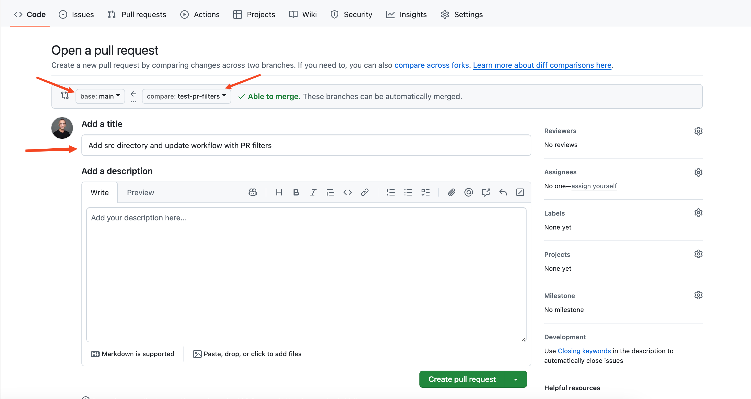Click the user avatar picture
The height and width of the screenshot is (399, 751).
coord(62,128)
